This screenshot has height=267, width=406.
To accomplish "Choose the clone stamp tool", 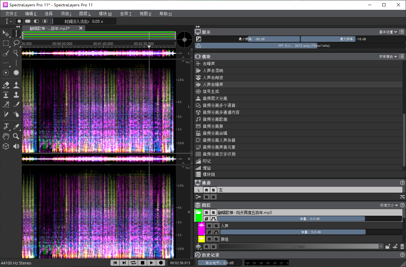I will point(16,95).
